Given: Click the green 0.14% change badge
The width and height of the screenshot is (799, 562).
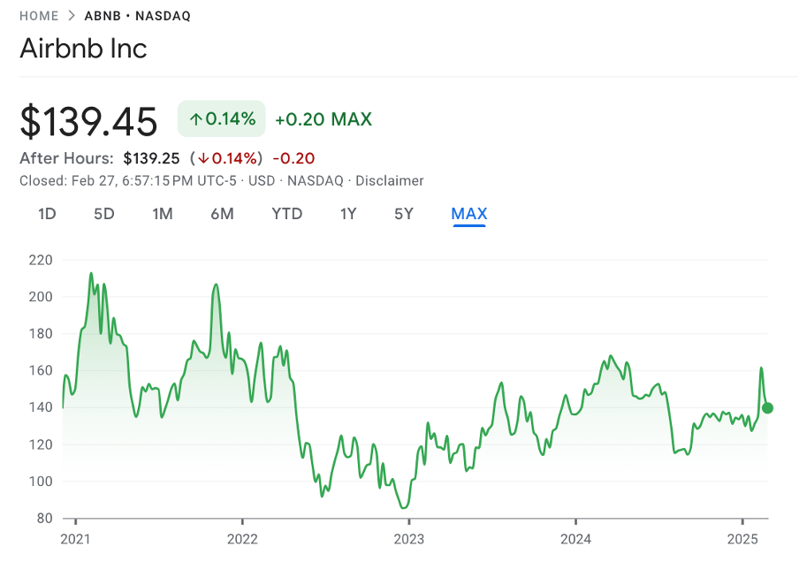Looking at the screenshot, I should (x=222, y=118).
